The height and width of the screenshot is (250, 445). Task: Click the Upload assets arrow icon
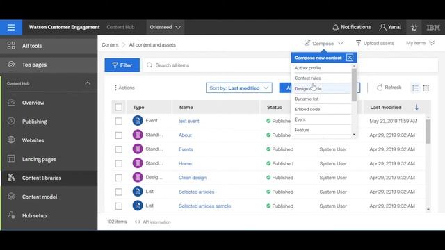[x=358, y=43]
